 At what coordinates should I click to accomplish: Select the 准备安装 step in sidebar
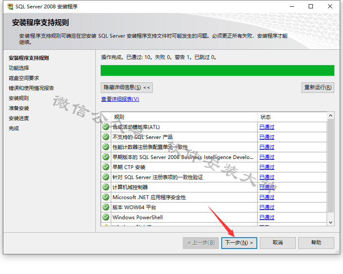19,108
